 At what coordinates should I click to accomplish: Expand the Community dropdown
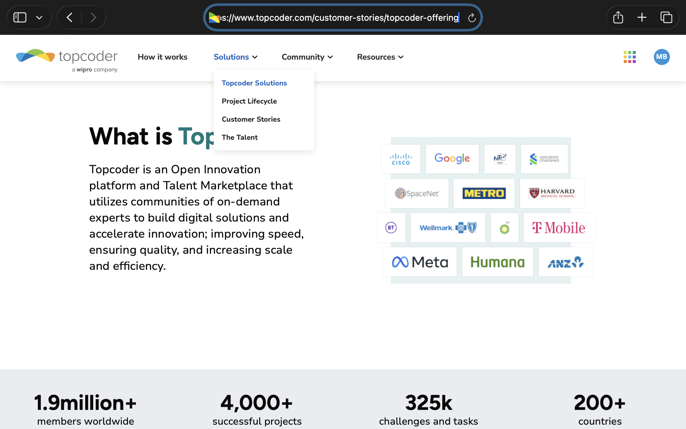tap(307, 57)
